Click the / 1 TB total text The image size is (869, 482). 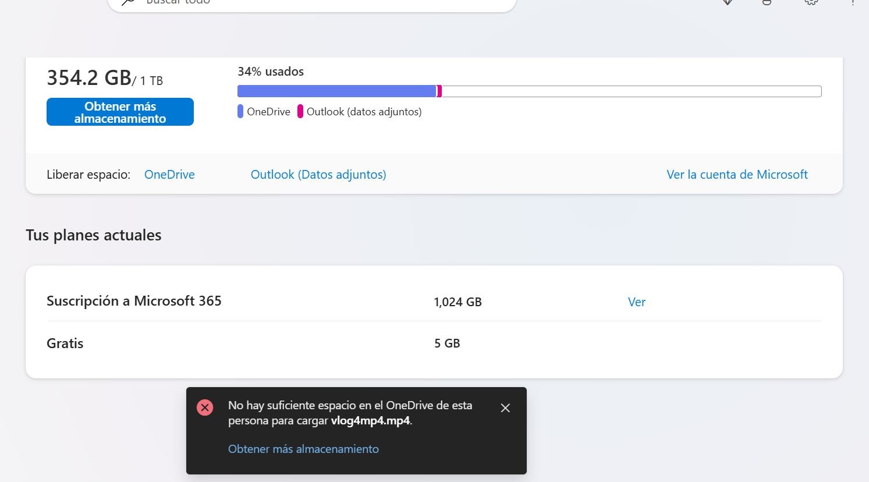click(148, 81)
